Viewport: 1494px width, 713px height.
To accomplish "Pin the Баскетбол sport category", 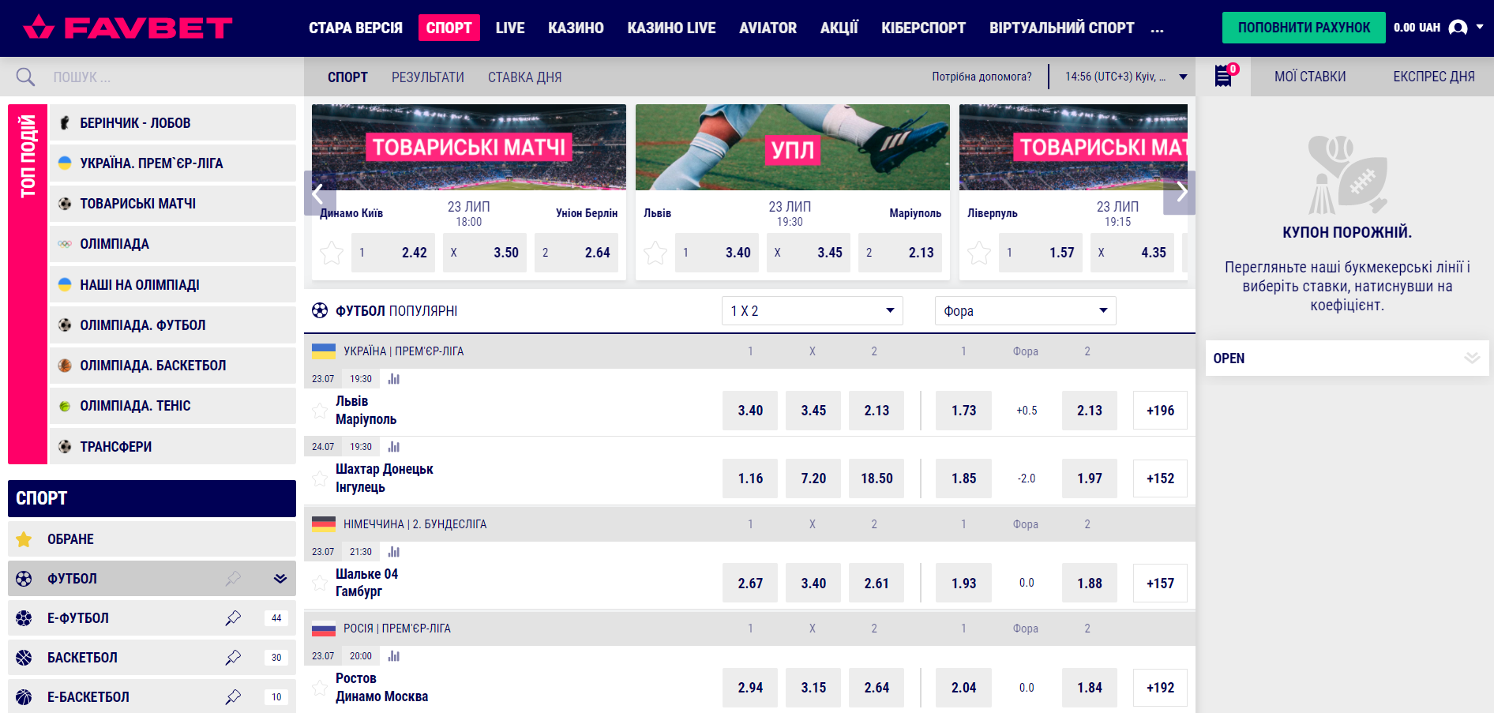I will (233, 658).
